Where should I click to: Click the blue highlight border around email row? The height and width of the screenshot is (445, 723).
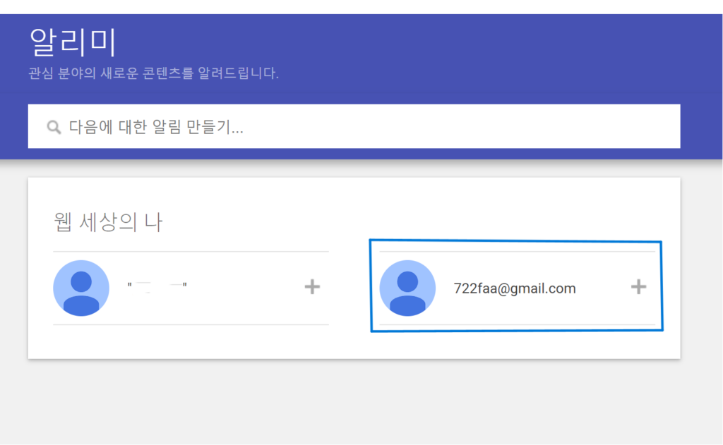tap(516, 241)
